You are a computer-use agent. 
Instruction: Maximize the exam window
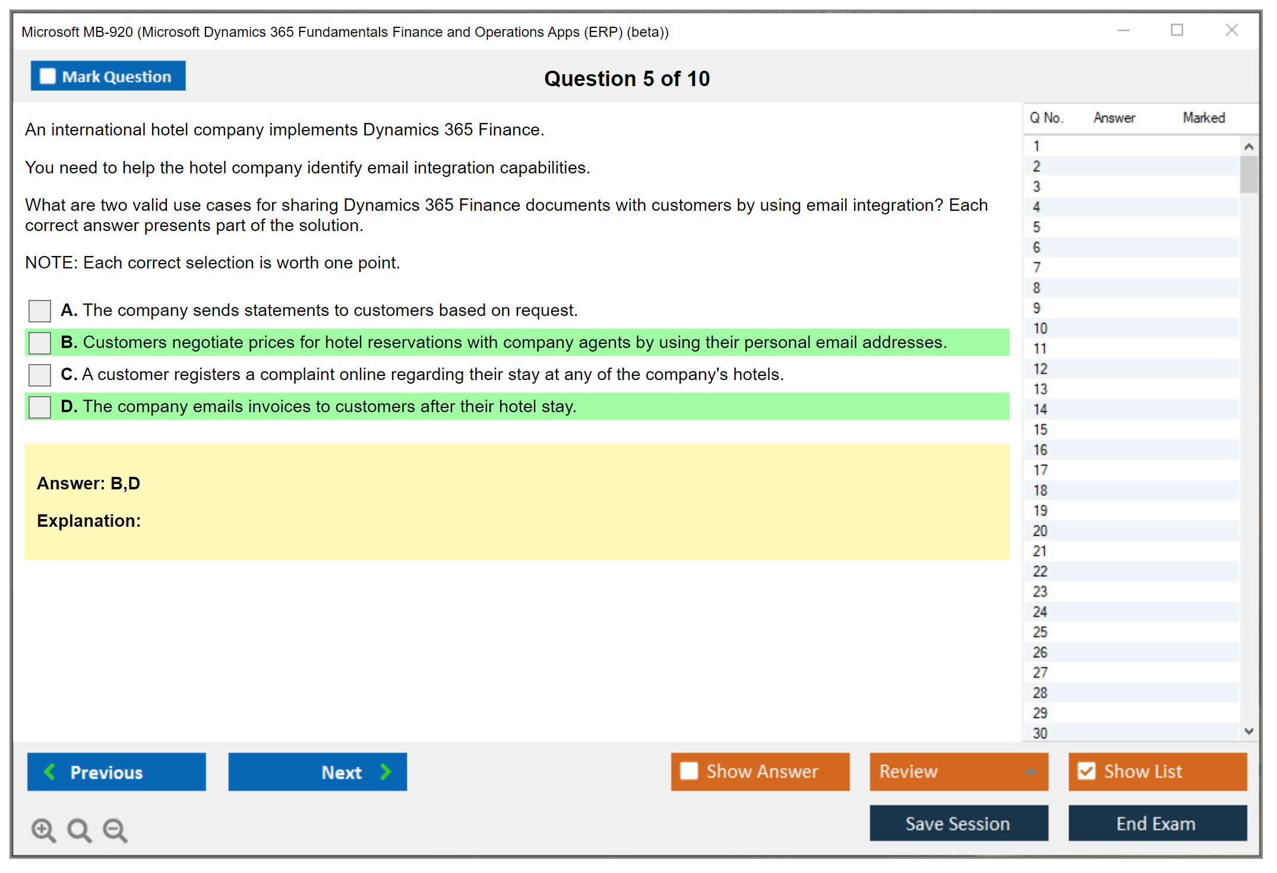(x=1177, y=30)
